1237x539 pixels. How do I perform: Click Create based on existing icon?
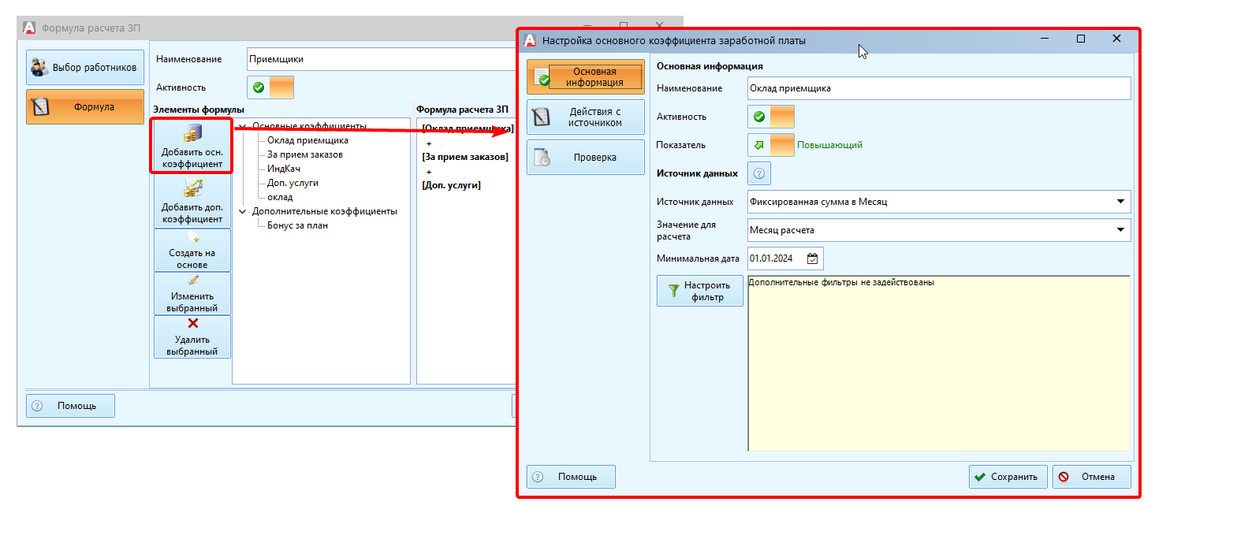click(x=192, y=239)
